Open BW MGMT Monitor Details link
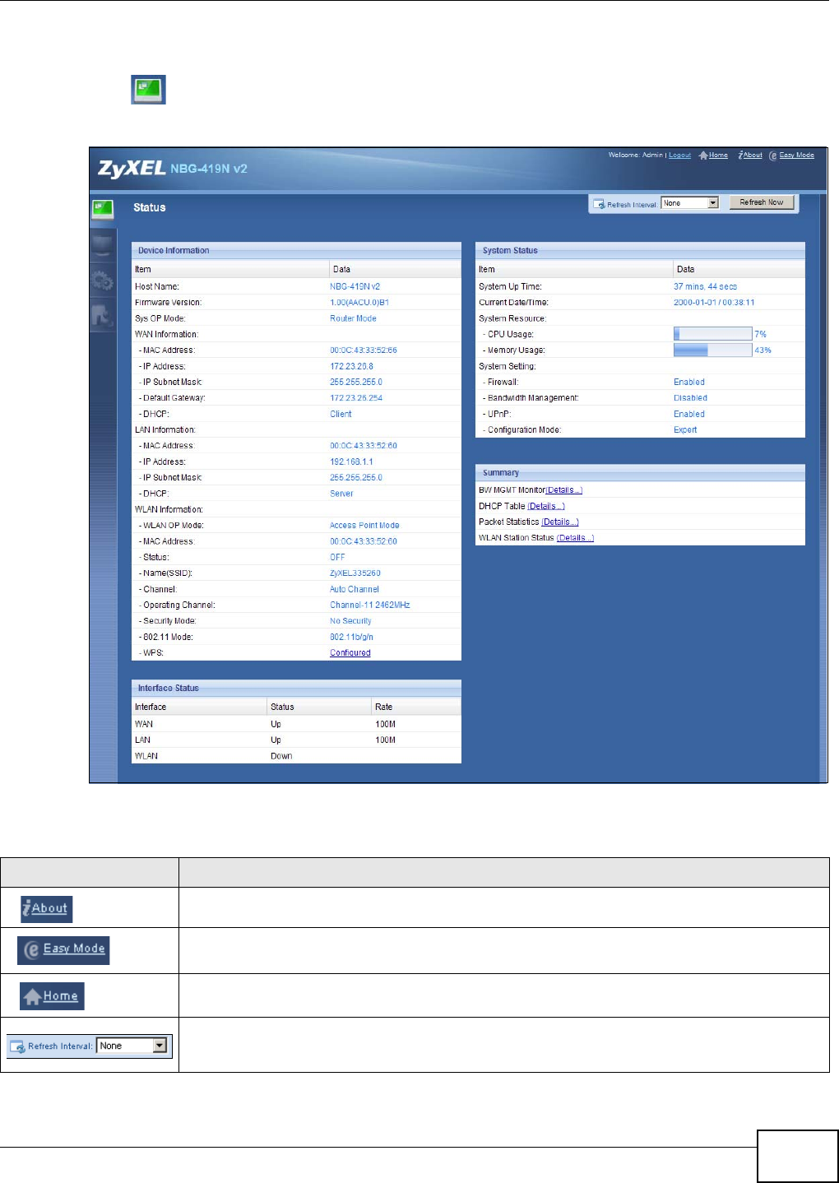 click(x=564, y=490)
